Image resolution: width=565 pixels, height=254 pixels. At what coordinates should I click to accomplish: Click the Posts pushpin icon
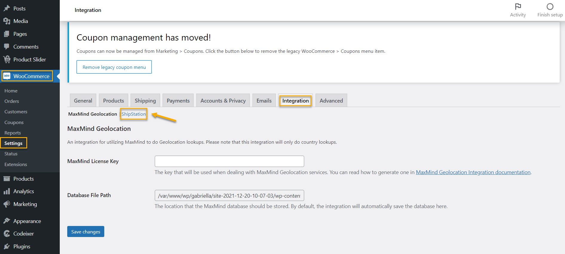pyautogui.click(x=7, y=8)
